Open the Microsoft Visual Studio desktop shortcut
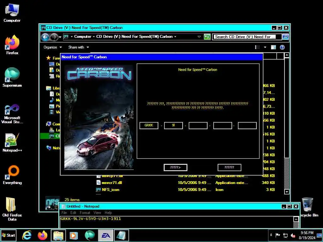This screenshot has height=242, width=323. point(12,113)
